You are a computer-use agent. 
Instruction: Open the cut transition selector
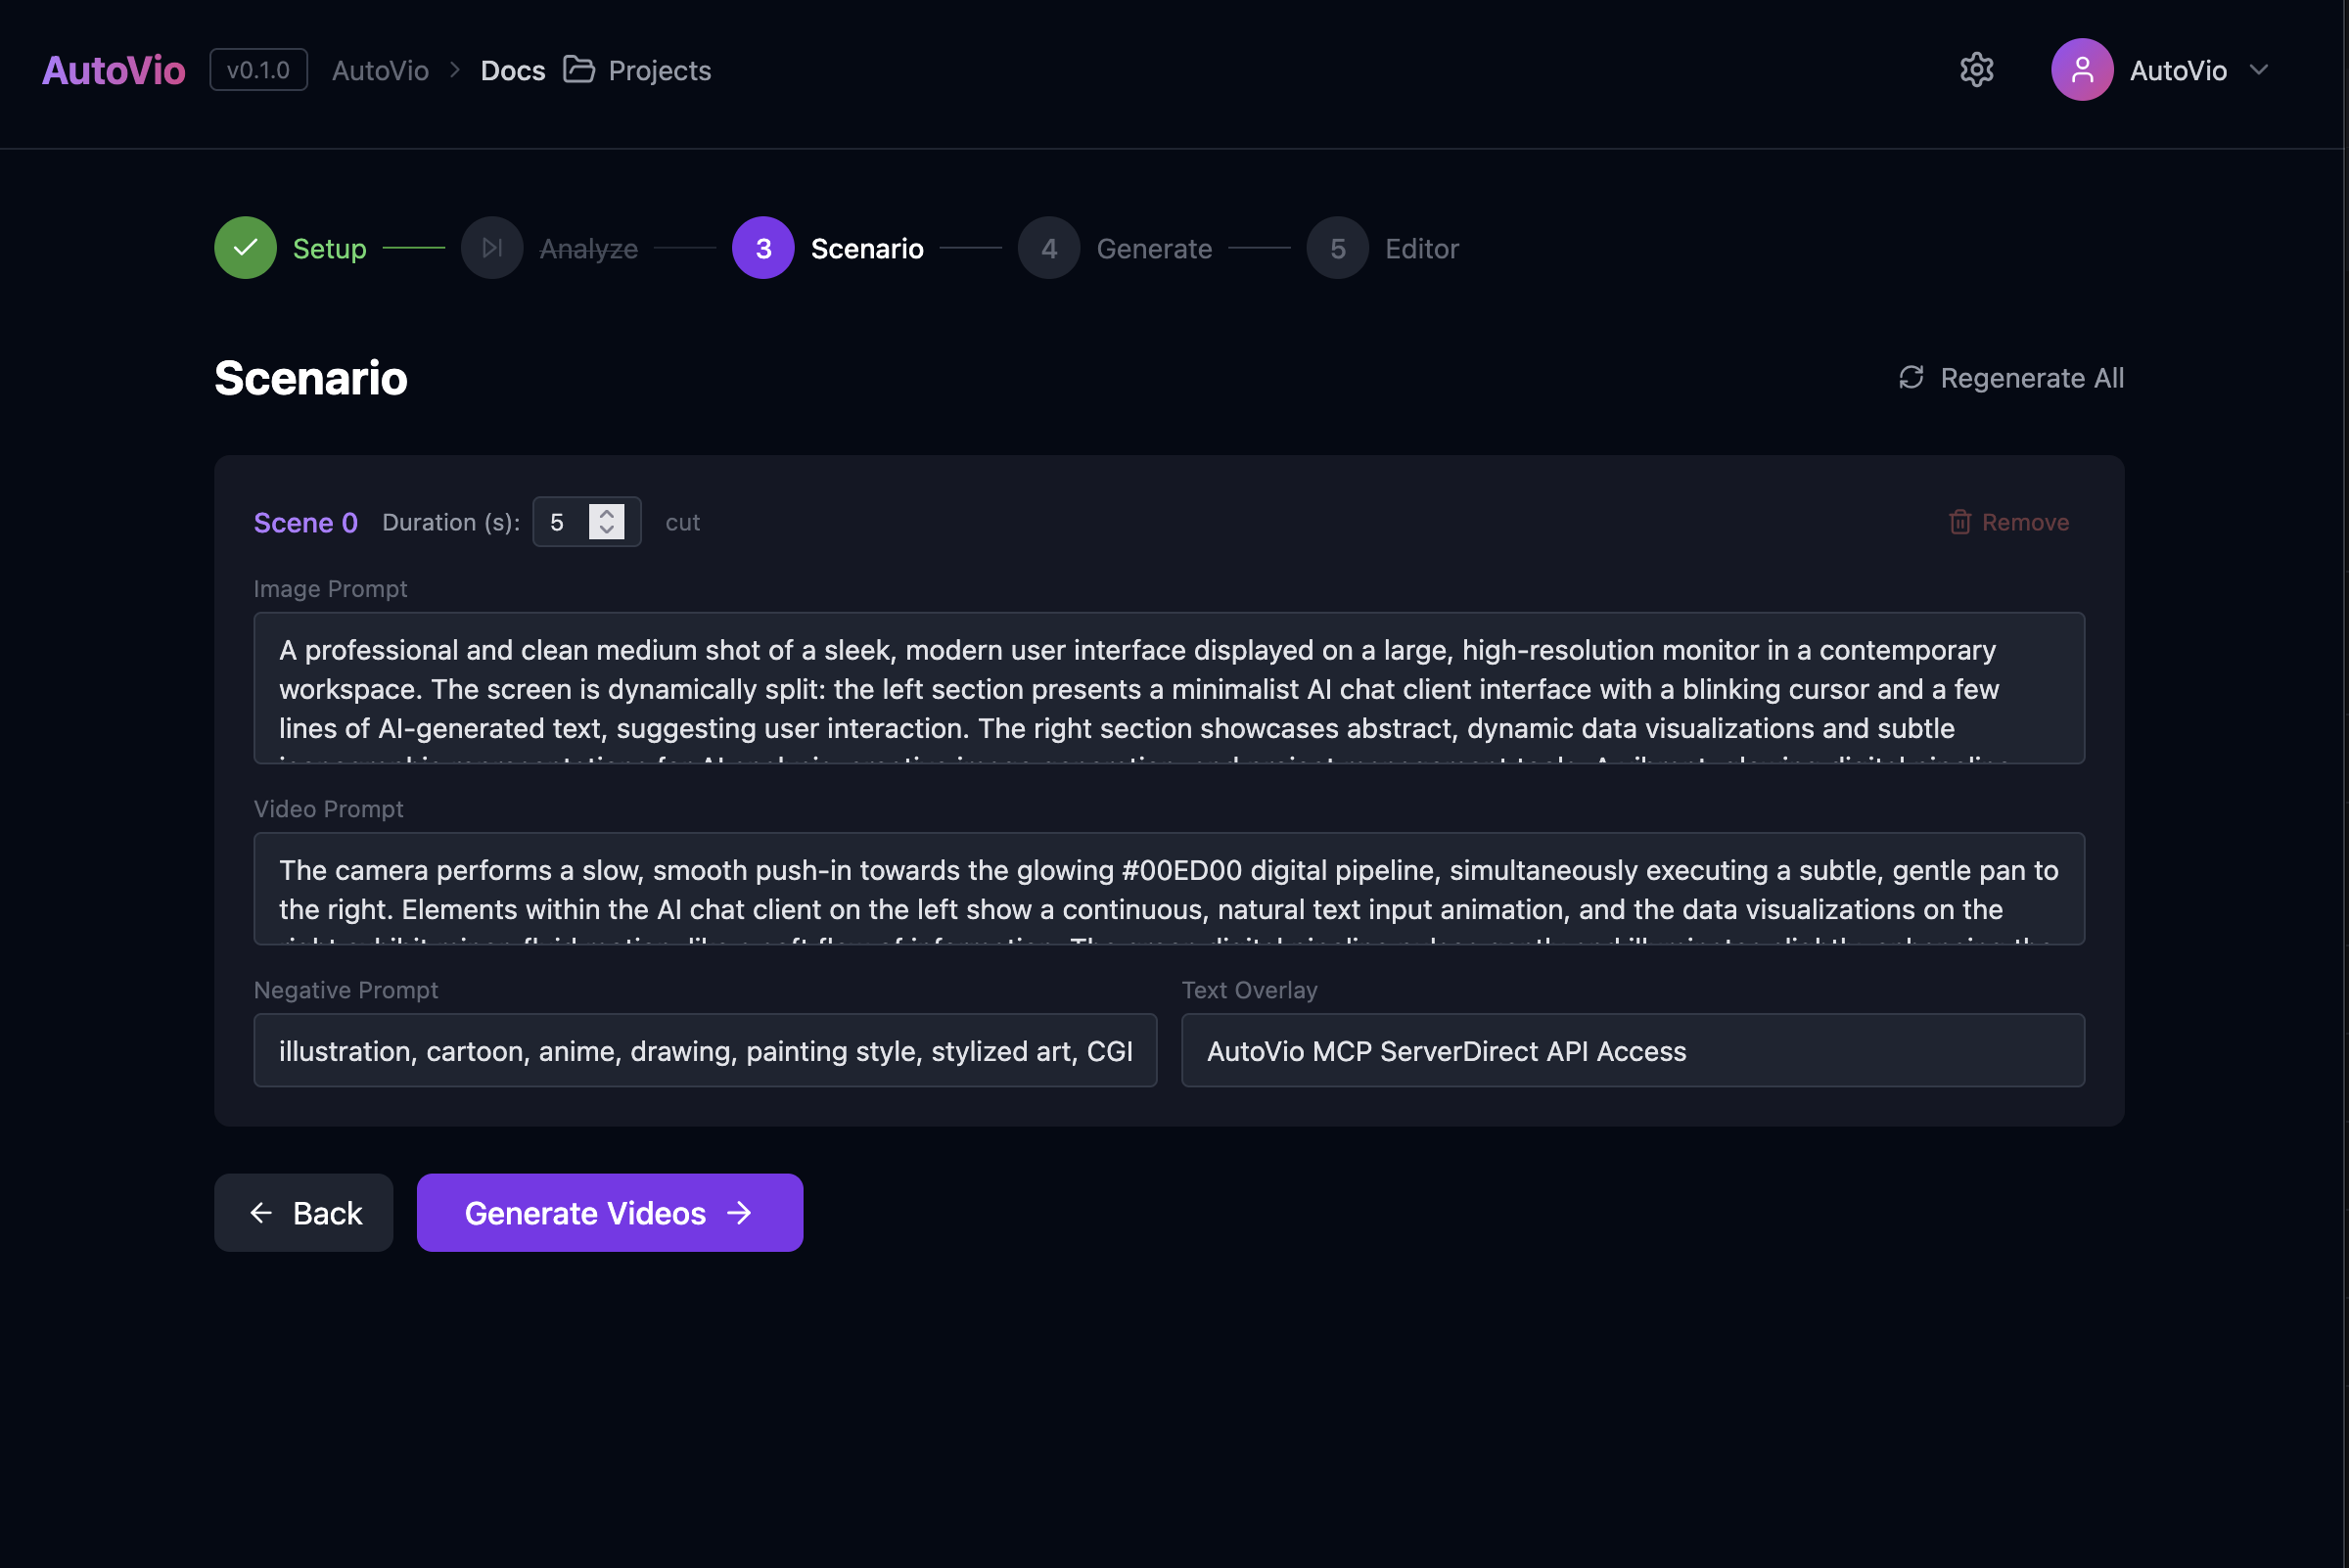[x=682, y=522]
